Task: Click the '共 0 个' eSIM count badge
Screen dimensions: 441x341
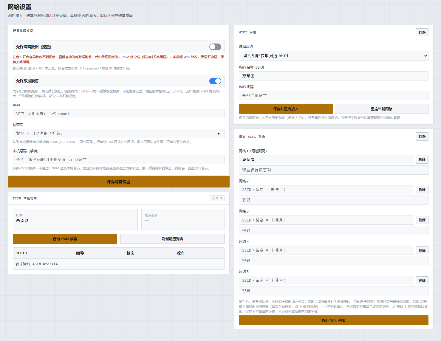Action: tap(217, 198)
